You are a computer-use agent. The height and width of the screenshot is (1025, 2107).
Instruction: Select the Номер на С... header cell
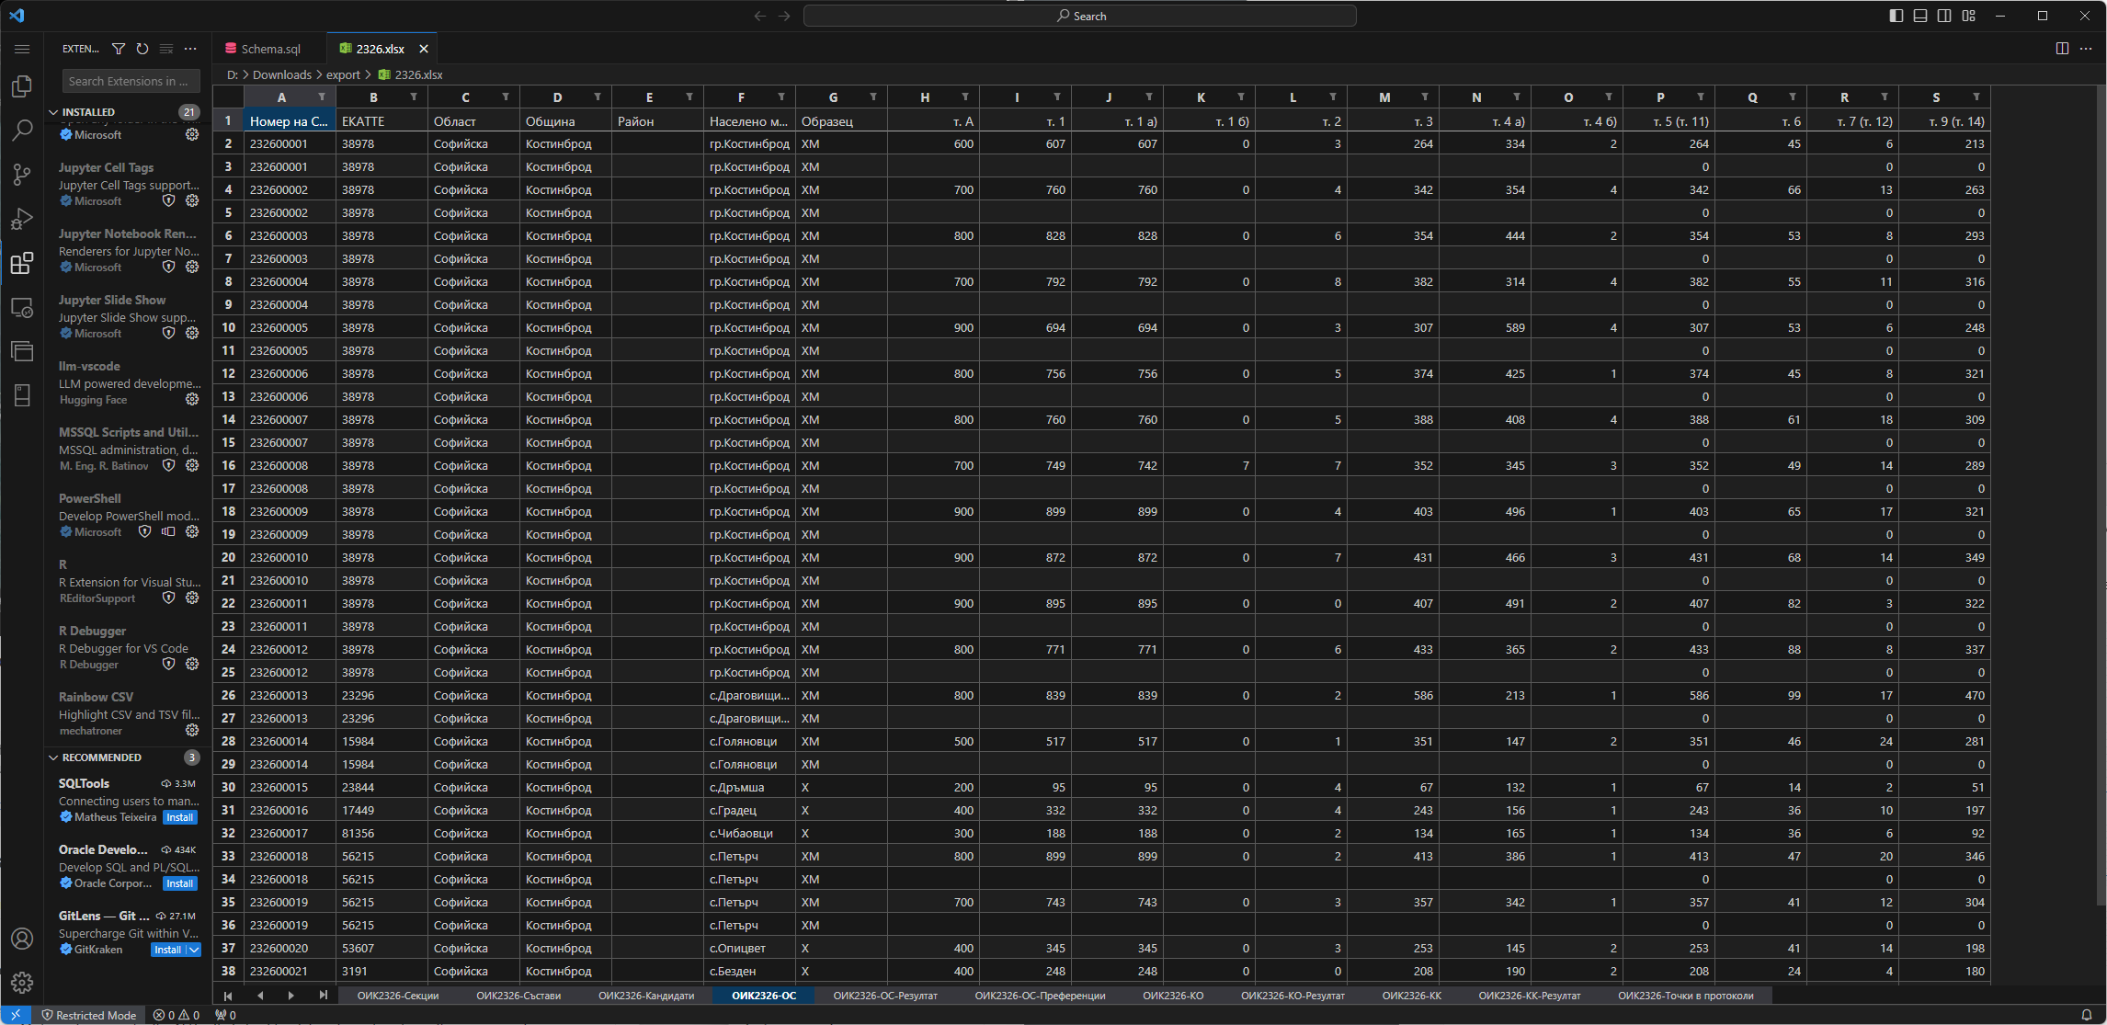coord(290,120)
